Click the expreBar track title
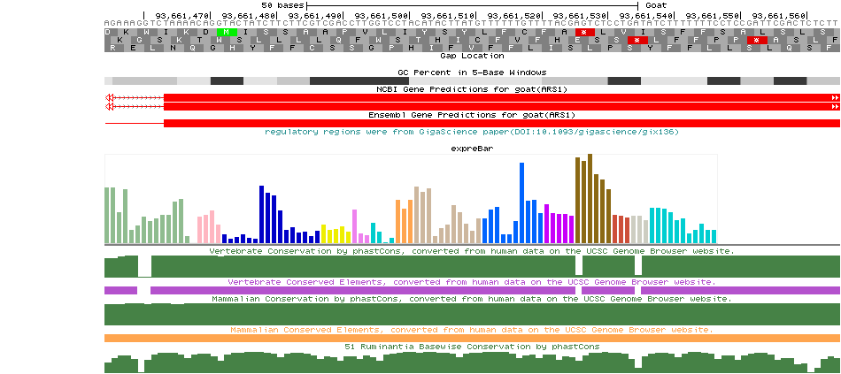Viewport: 841px width, 374px height. [x=472, y=149]
